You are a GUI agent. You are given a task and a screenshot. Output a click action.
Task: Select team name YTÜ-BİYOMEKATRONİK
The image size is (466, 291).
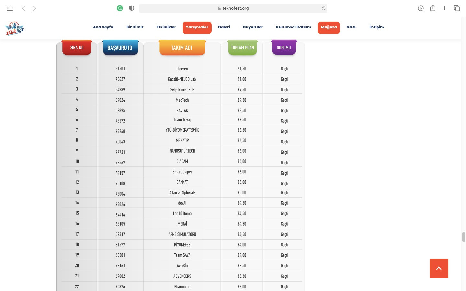click(182, 130)
